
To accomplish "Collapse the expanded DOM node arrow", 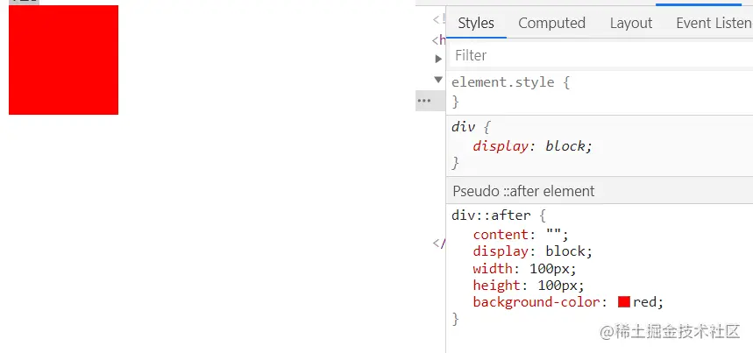I will click(x=438, y=80).
